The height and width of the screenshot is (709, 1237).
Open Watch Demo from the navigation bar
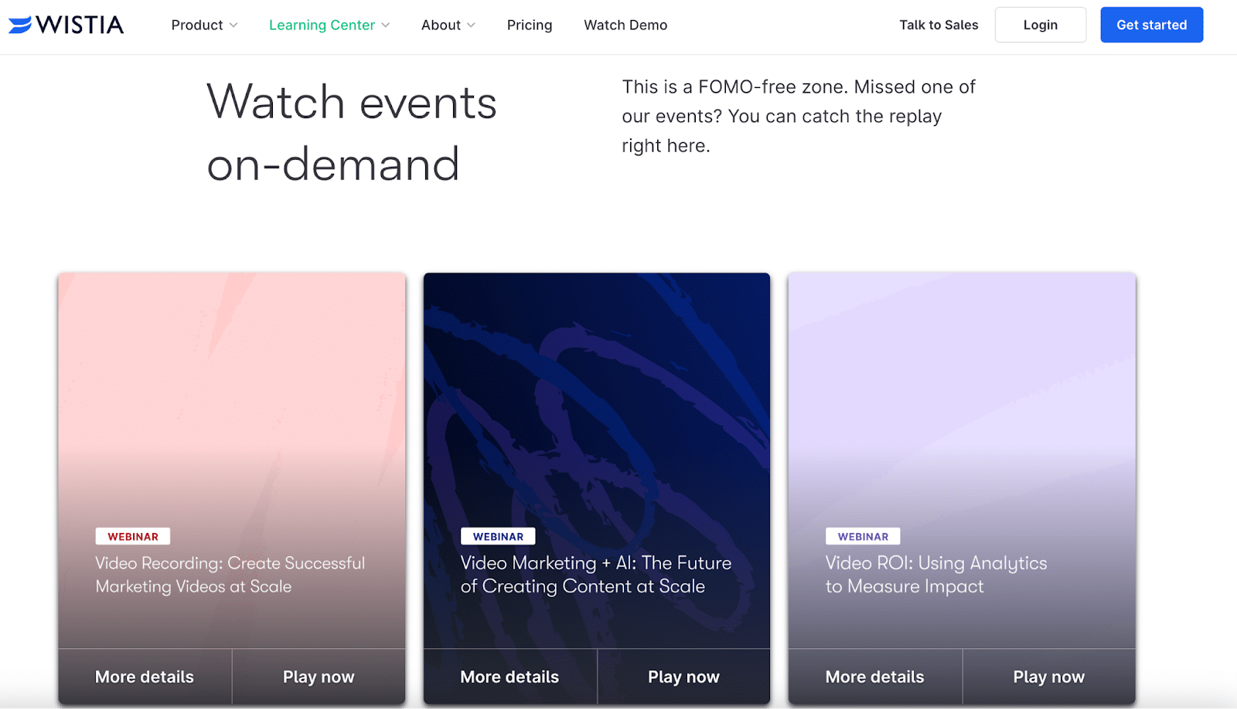coord(625,25)
